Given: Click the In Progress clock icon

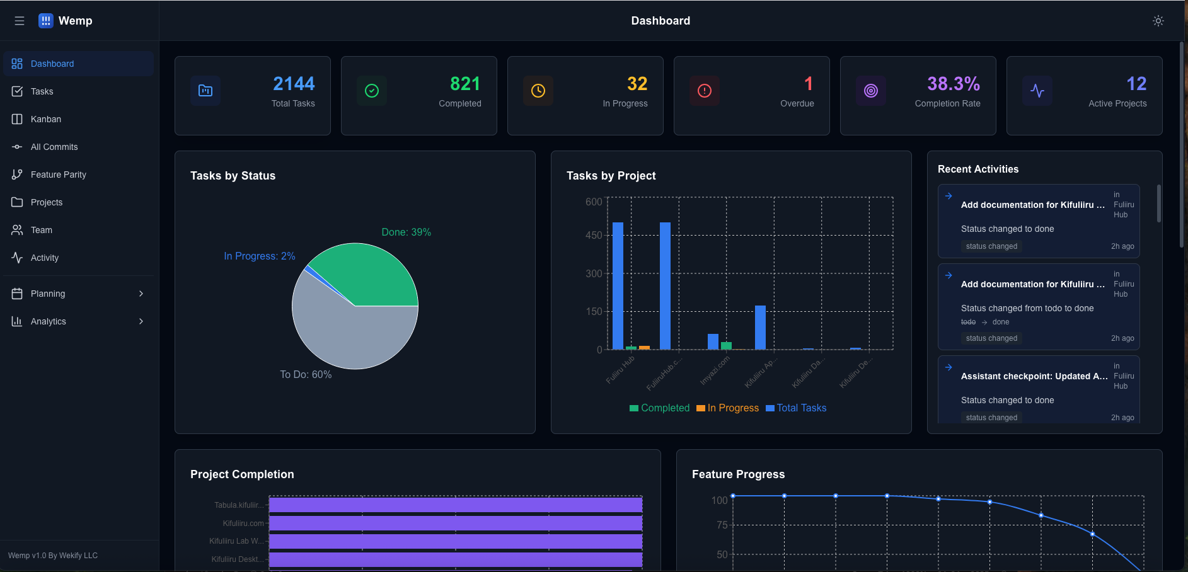Looking at the screenshot, I should tap(538, 91).
